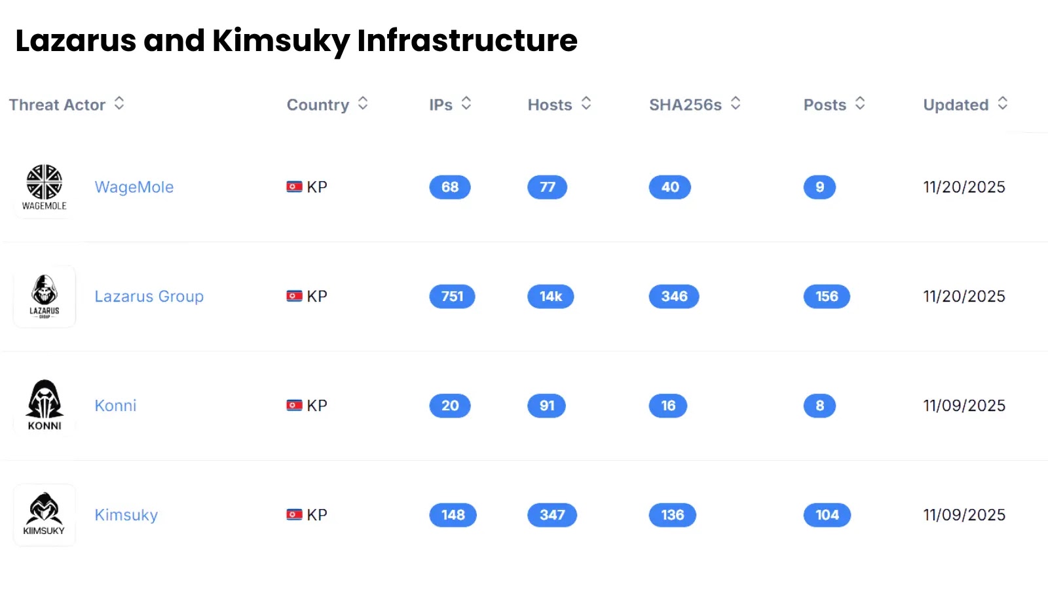1048x589 pixels.
Task: Click the Lazarus Group skull logo
Action: click(x=44, y=296)
